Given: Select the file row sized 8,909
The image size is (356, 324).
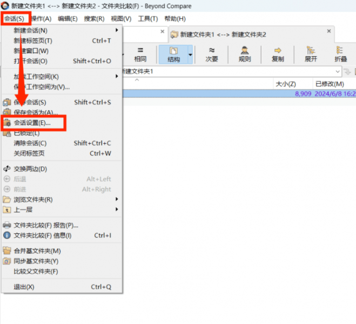Looking at the screenshot, I should (x=239, y=93).
